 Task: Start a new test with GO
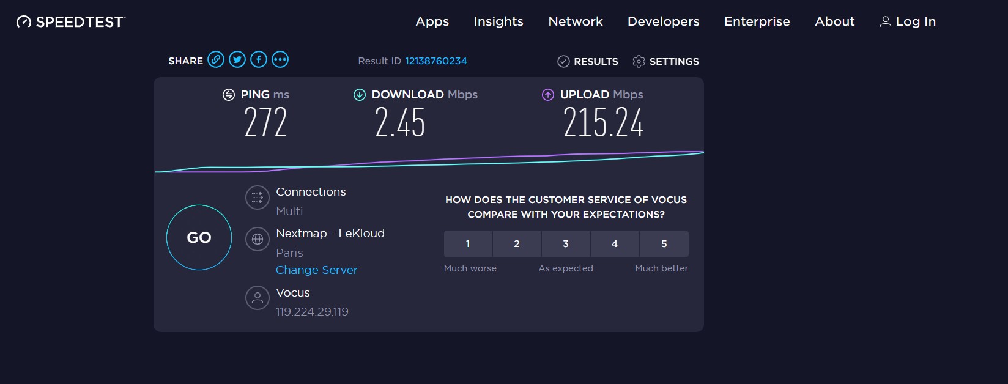[x=199, y=237]
